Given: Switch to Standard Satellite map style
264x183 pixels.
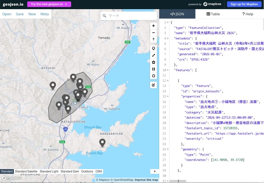Looking at the screenshot, I should pyautogui.click(x=26, y=171).
